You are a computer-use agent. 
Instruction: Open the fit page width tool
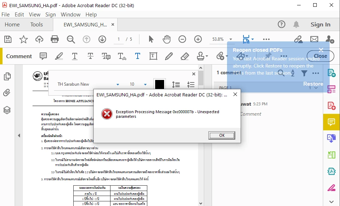coord(246,39)
